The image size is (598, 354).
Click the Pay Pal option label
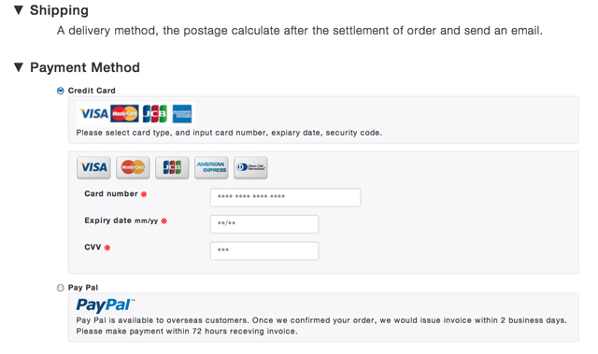(x=83, y=288)
